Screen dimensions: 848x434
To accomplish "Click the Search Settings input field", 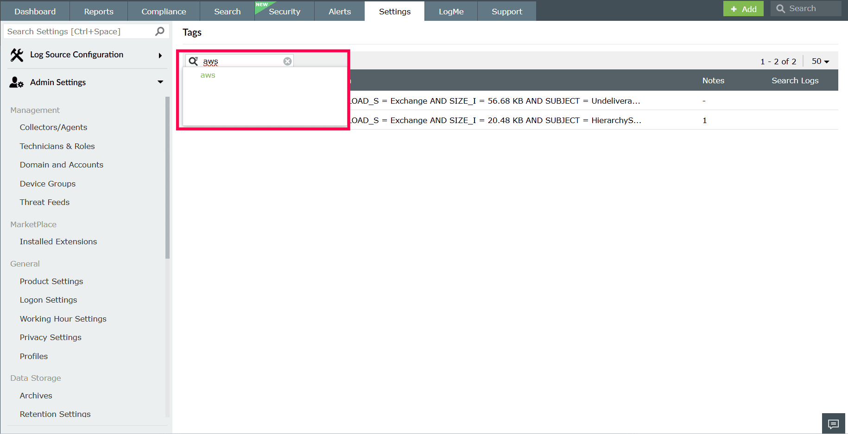I will tap(86, 31).
